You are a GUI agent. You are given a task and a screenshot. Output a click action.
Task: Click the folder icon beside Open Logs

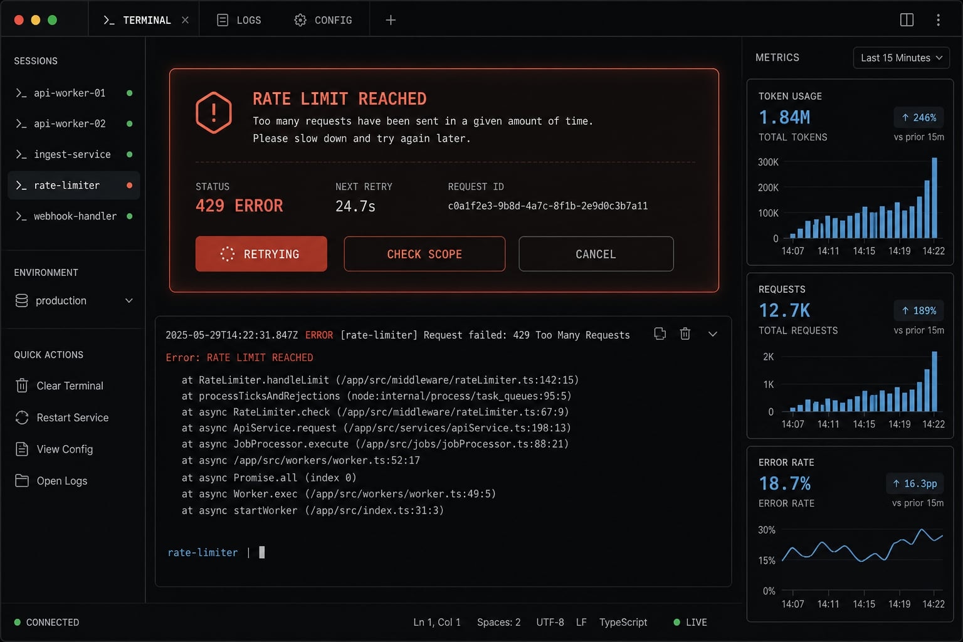[x=22, y=481]
